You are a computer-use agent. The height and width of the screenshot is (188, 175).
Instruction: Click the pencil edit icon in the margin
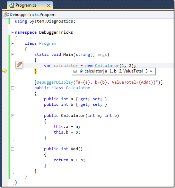[x=19, y=65]
